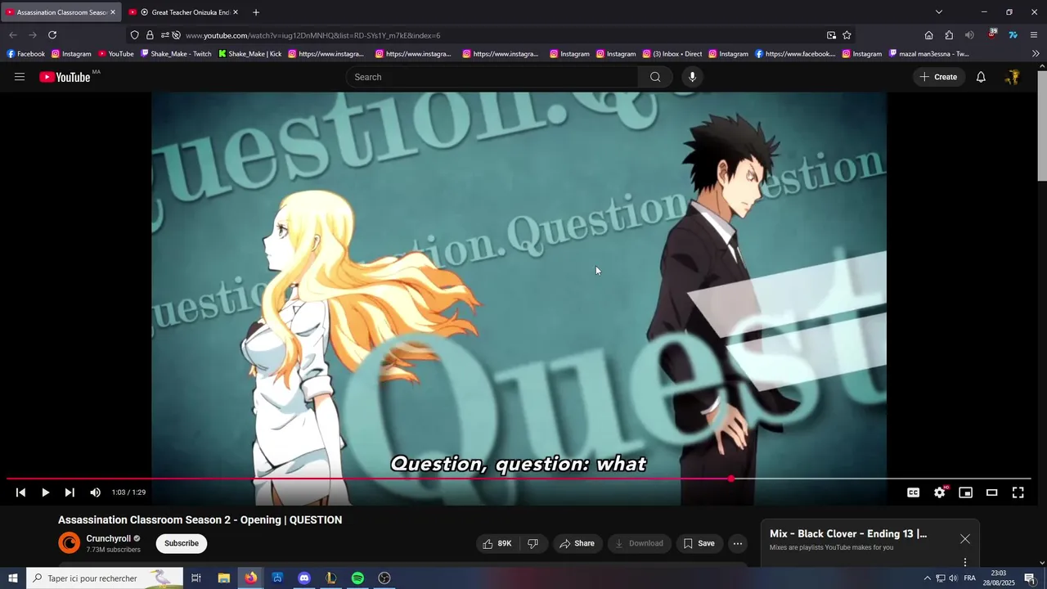Screen dimensions: 1047x589
Task: Toggle theater mode view
Action: click(x=991, y=492)
